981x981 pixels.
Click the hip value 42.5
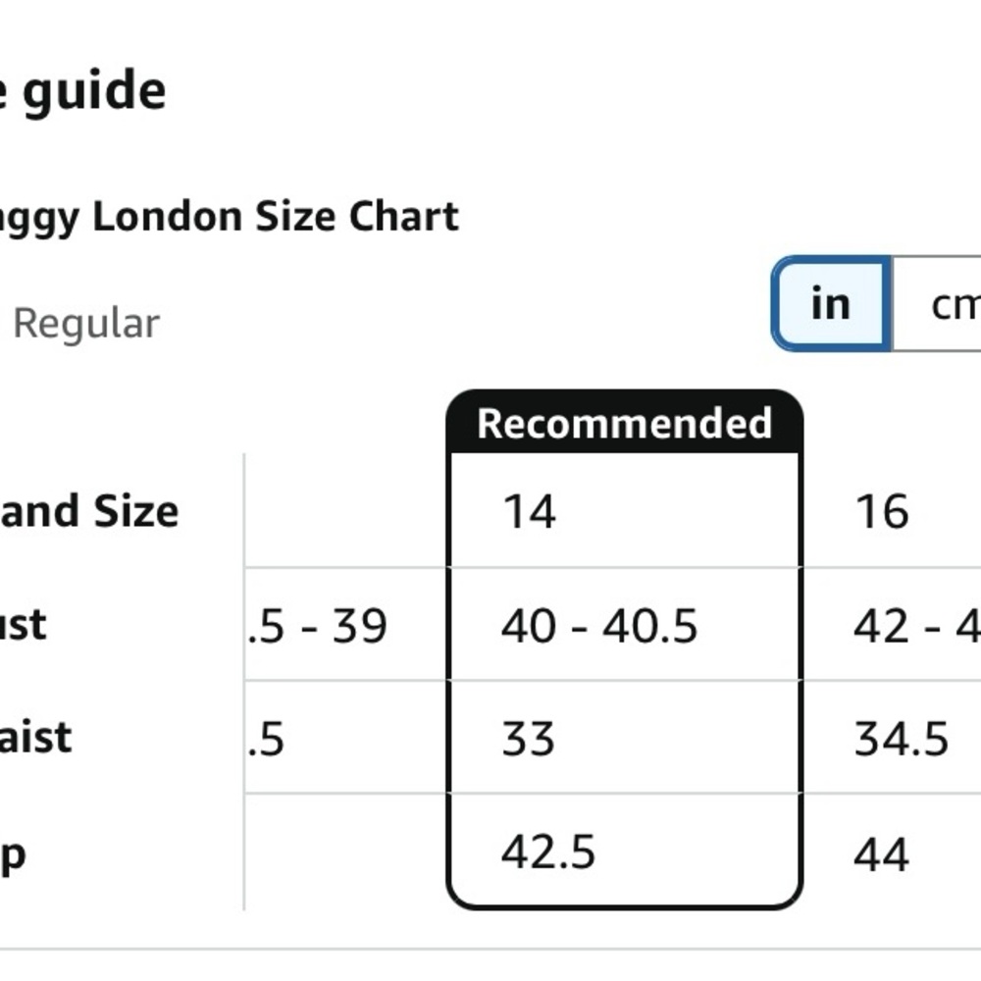click(548, 852)
